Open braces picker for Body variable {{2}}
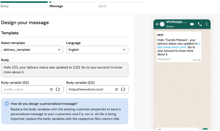 click(123, 89)
